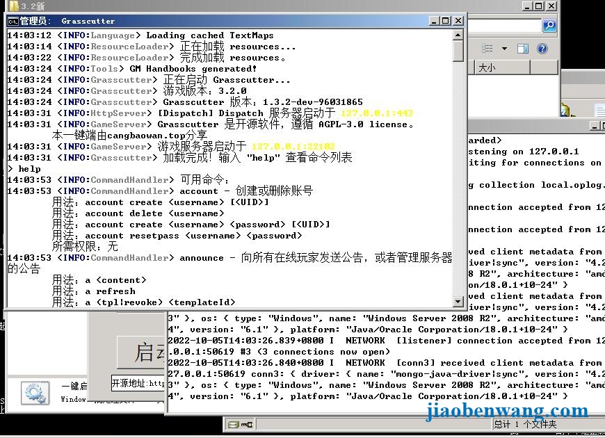The height and width of the screenshot is (438, 605).
Task: Click the console scrollbar down arrow
Action: (x=458, y=302)
